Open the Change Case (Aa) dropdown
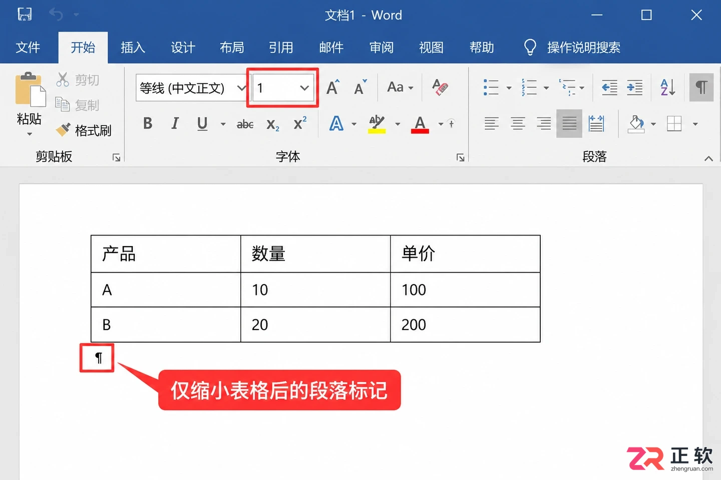 point(400,87)
